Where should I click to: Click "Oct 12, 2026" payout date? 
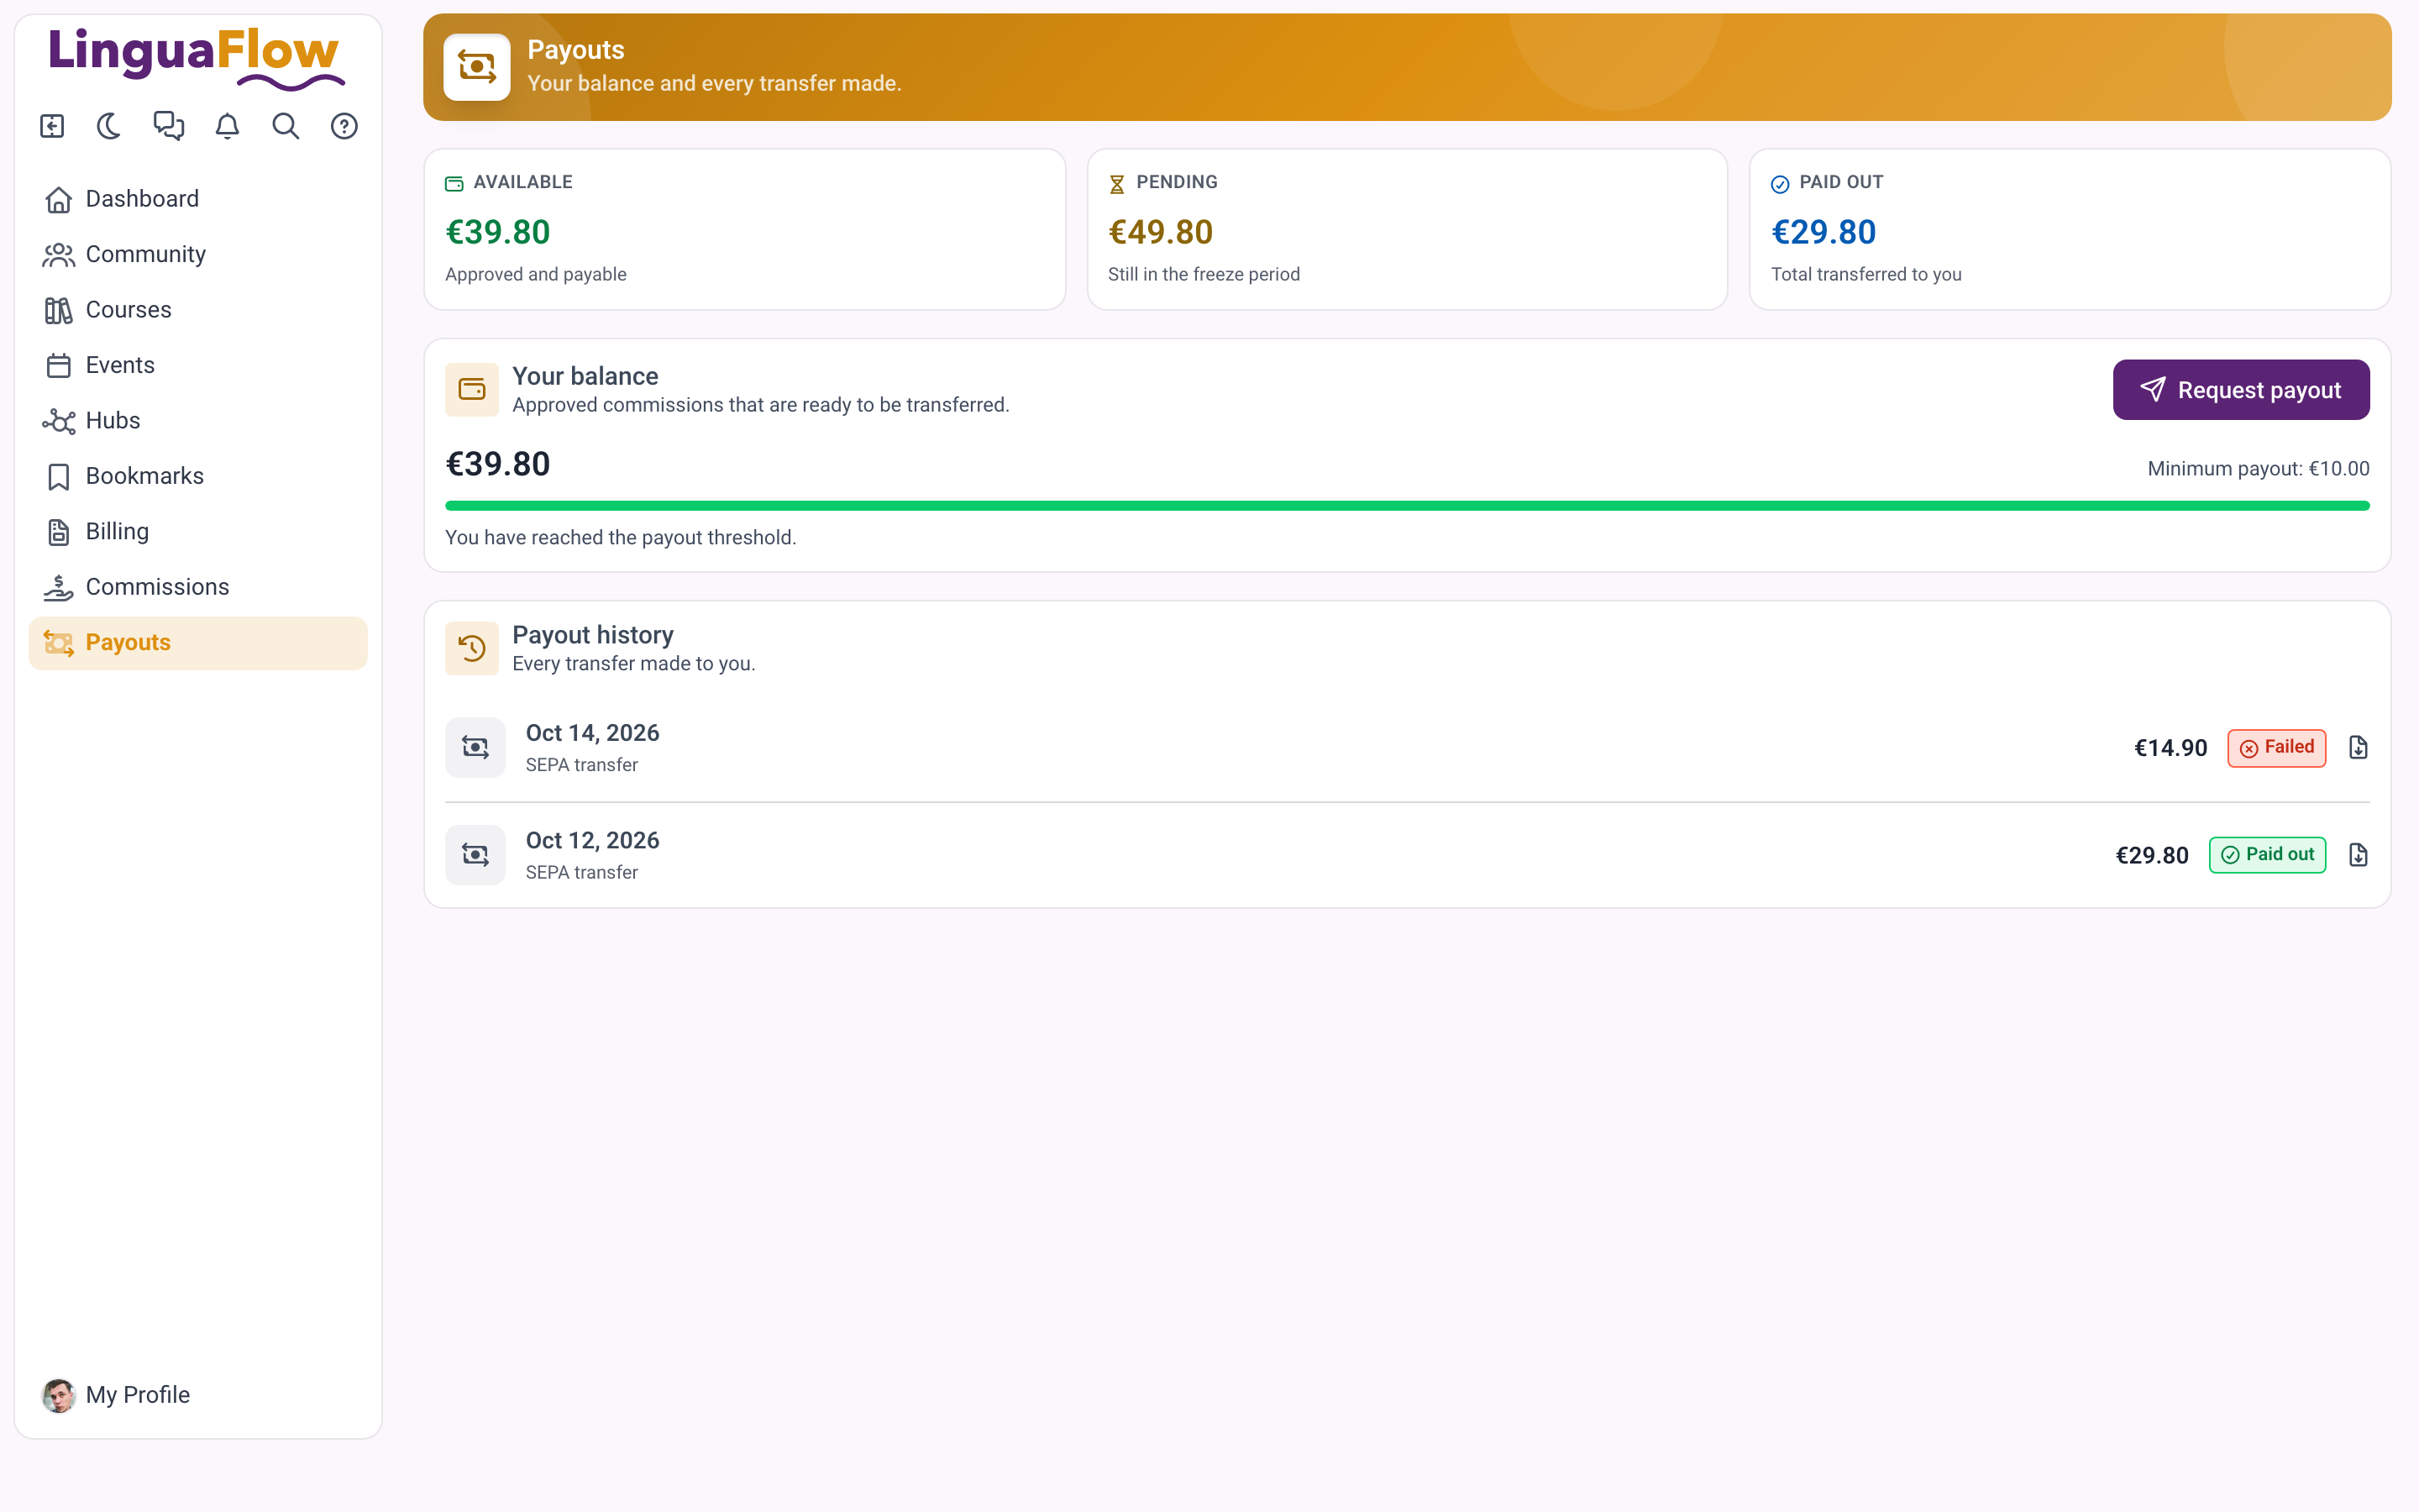[x=593, y=841]
